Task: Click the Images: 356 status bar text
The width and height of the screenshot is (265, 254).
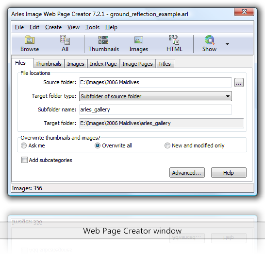Action: point(27,188)
